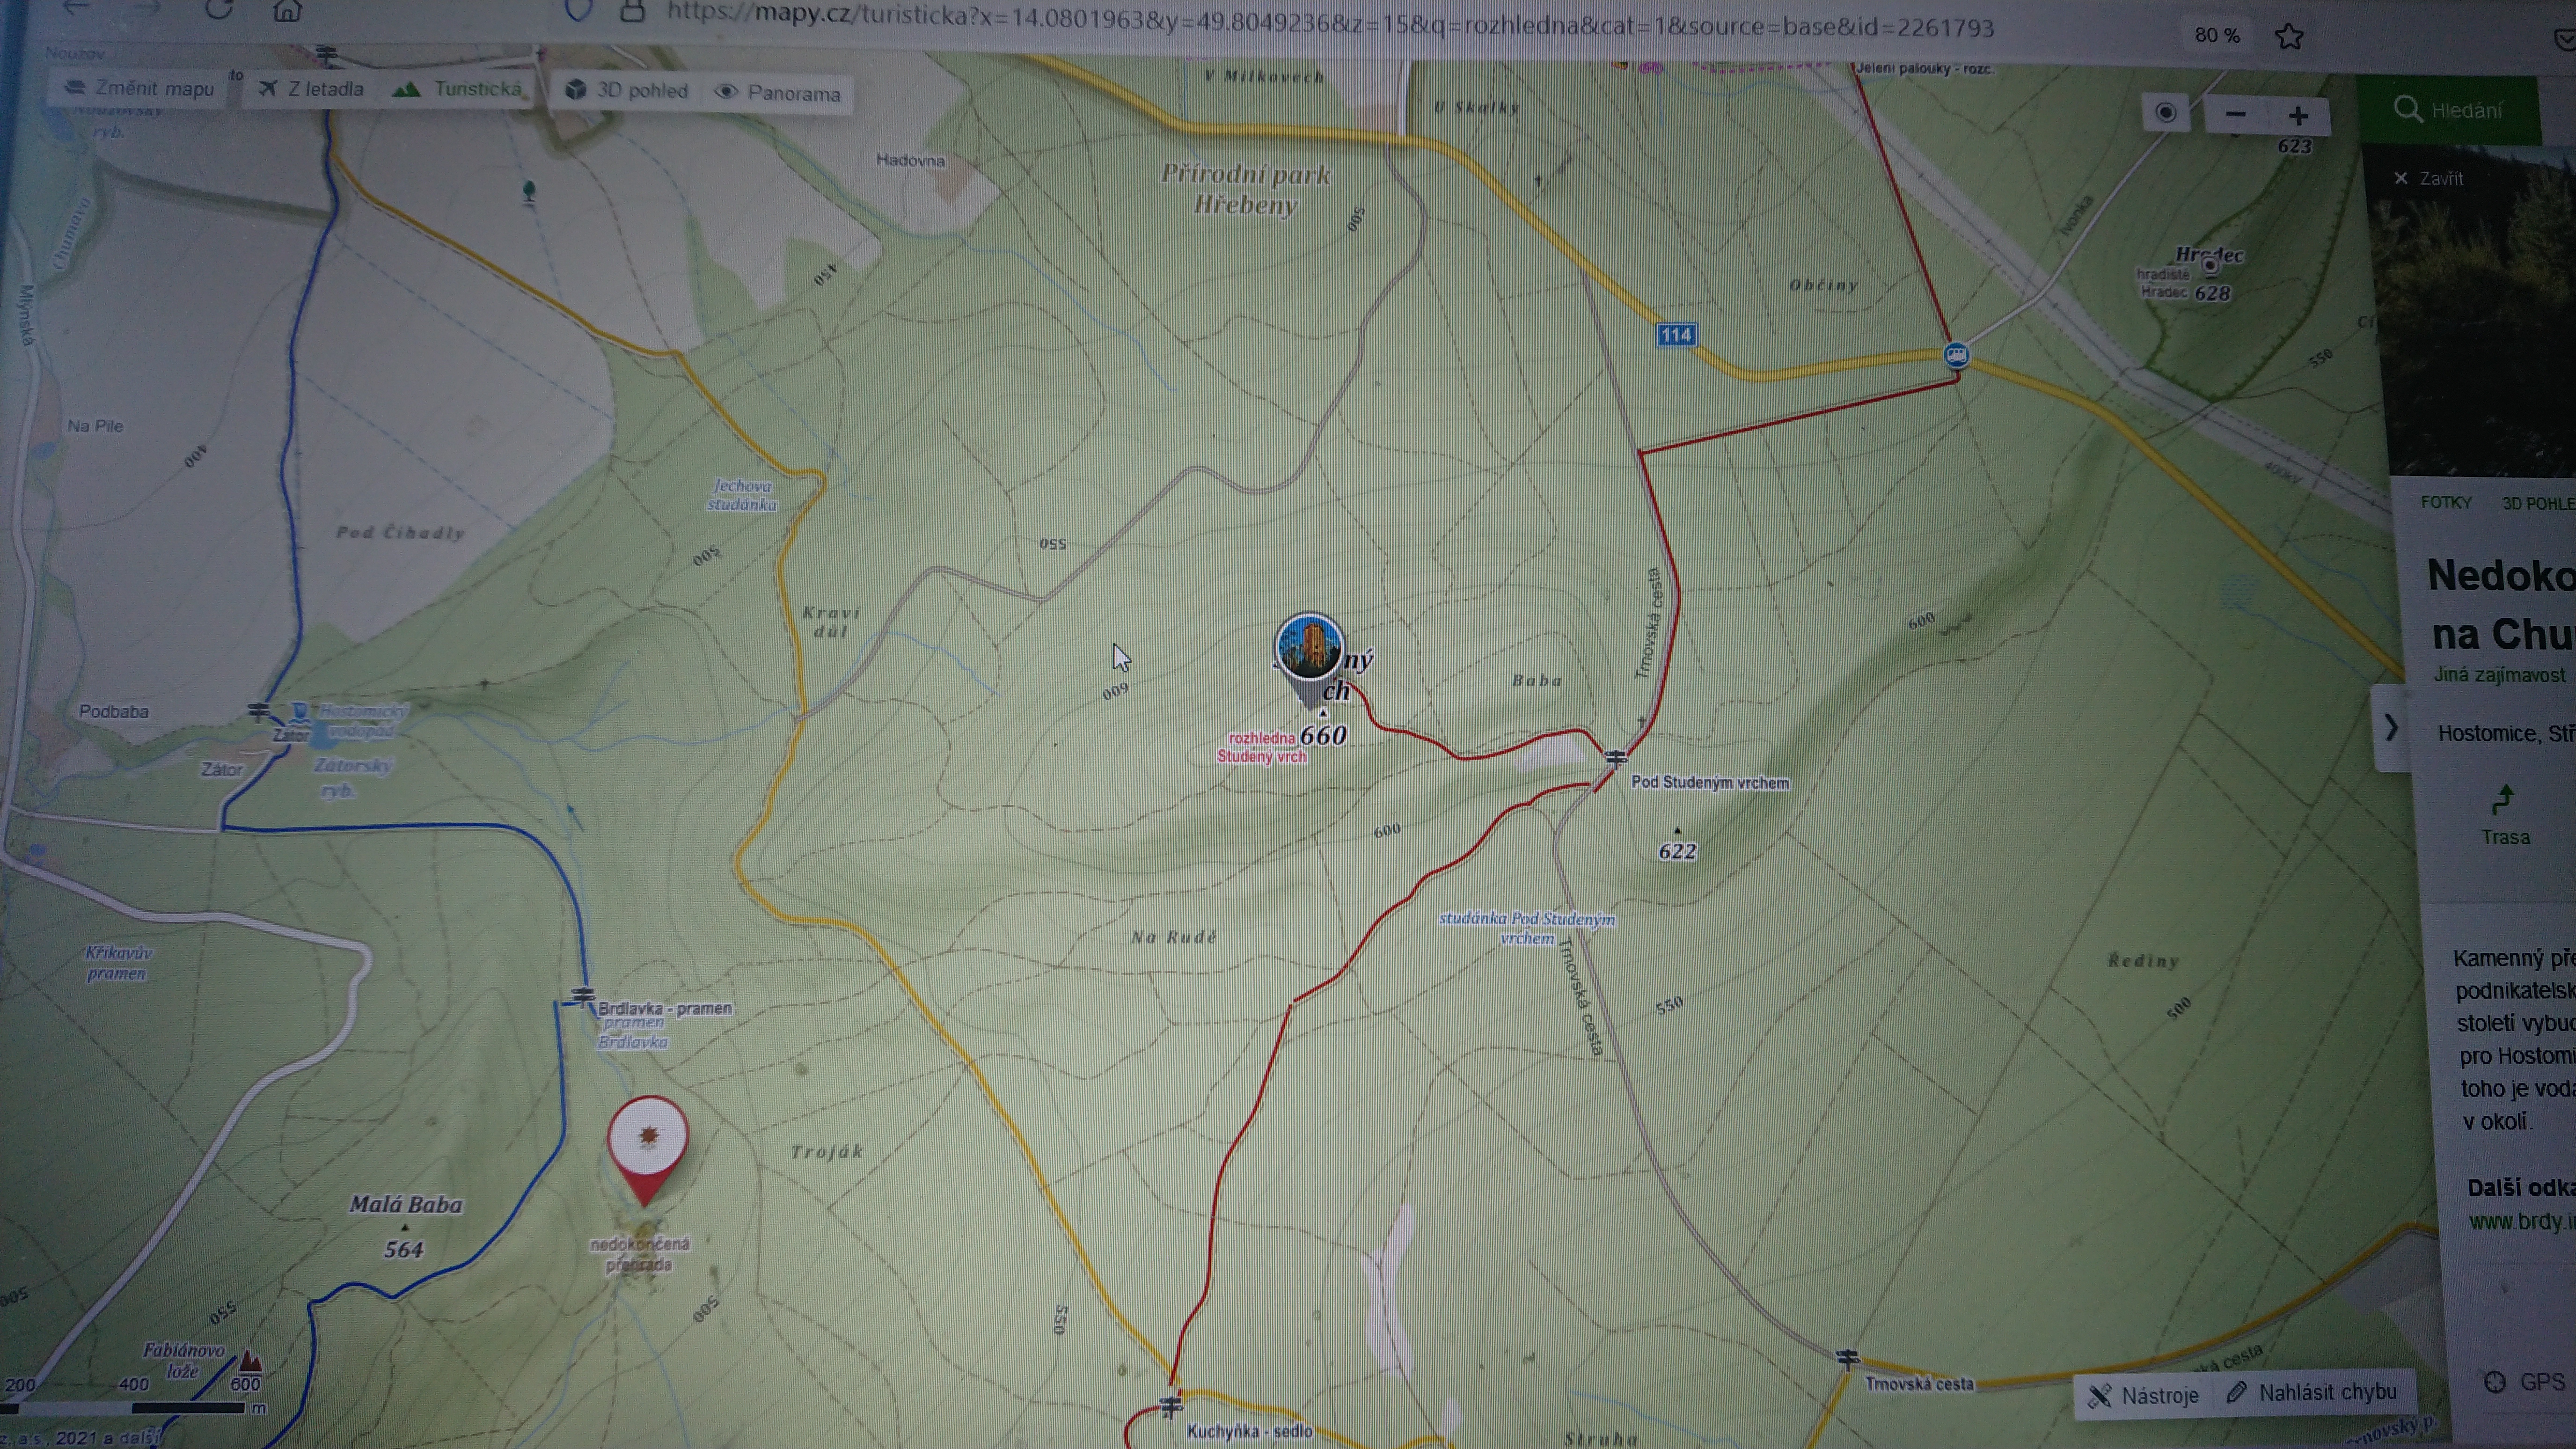This screenshot has height=1449, width=2576.
Task: Click the Jechova studánka spring label
Action: click(742, 494)
